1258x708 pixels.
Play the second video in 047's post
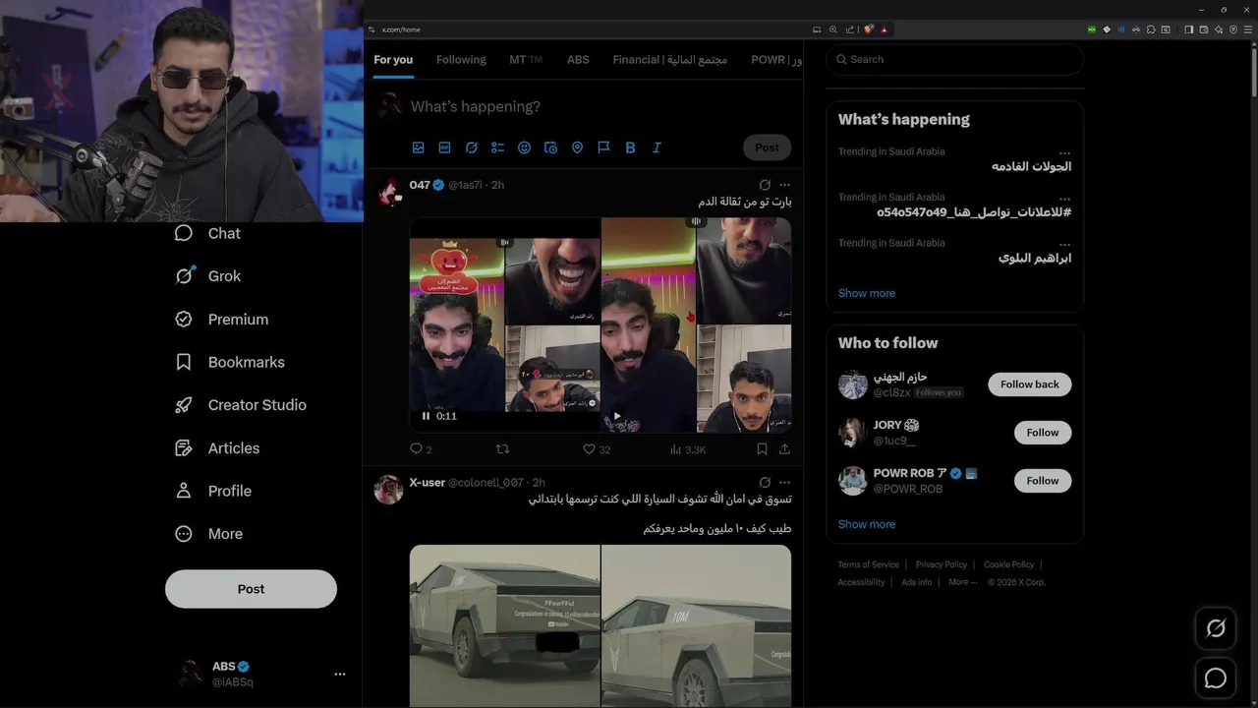(616, 416)
